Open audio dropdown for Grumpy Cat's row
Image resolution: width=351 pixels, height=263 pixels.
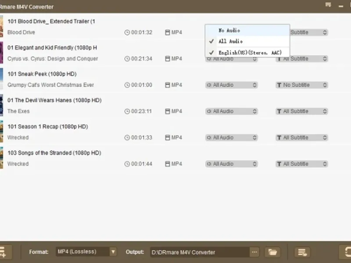[232, 85]
